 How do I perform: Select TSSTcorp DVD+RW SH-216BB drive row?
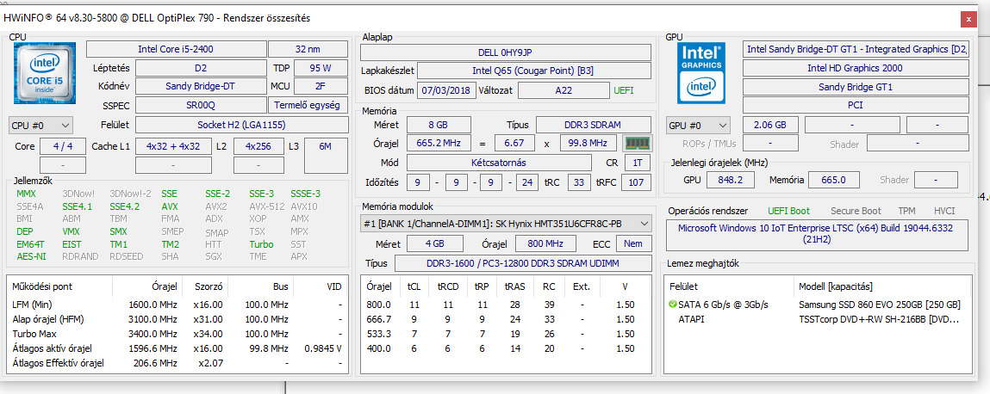coord(819,319)
